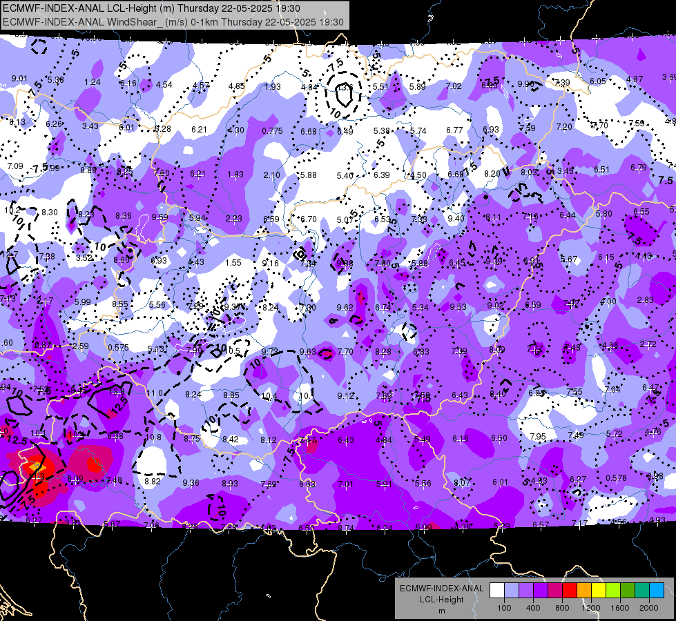Select the grid value 8.85
The height and width of the screenshot is (621, 676).
[231, 395]
